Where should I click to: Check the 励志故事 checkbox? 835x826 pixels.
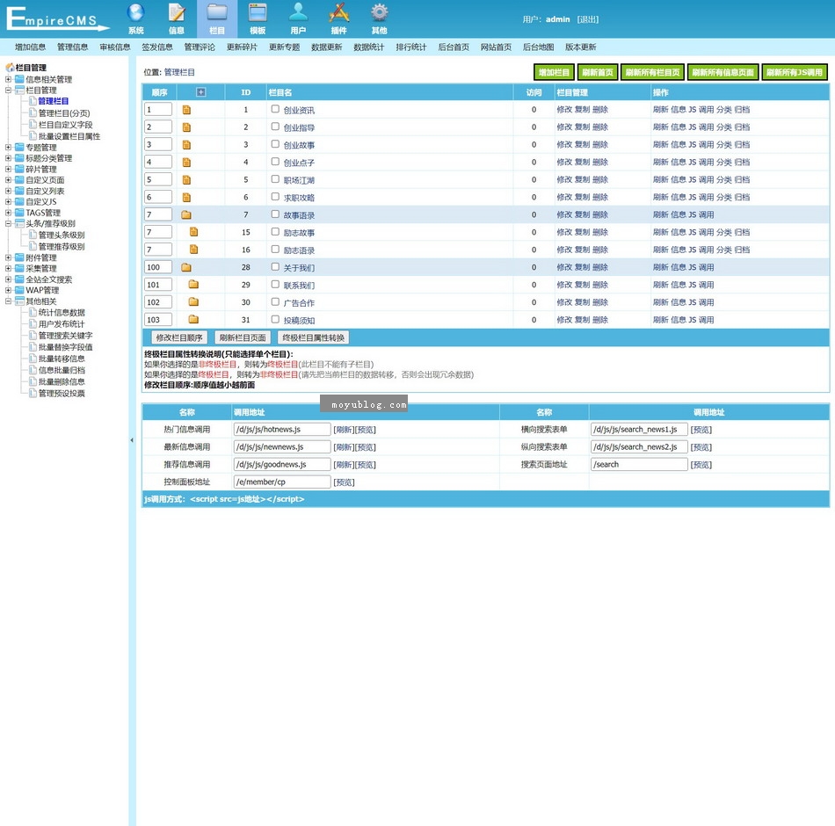point(275,232)
